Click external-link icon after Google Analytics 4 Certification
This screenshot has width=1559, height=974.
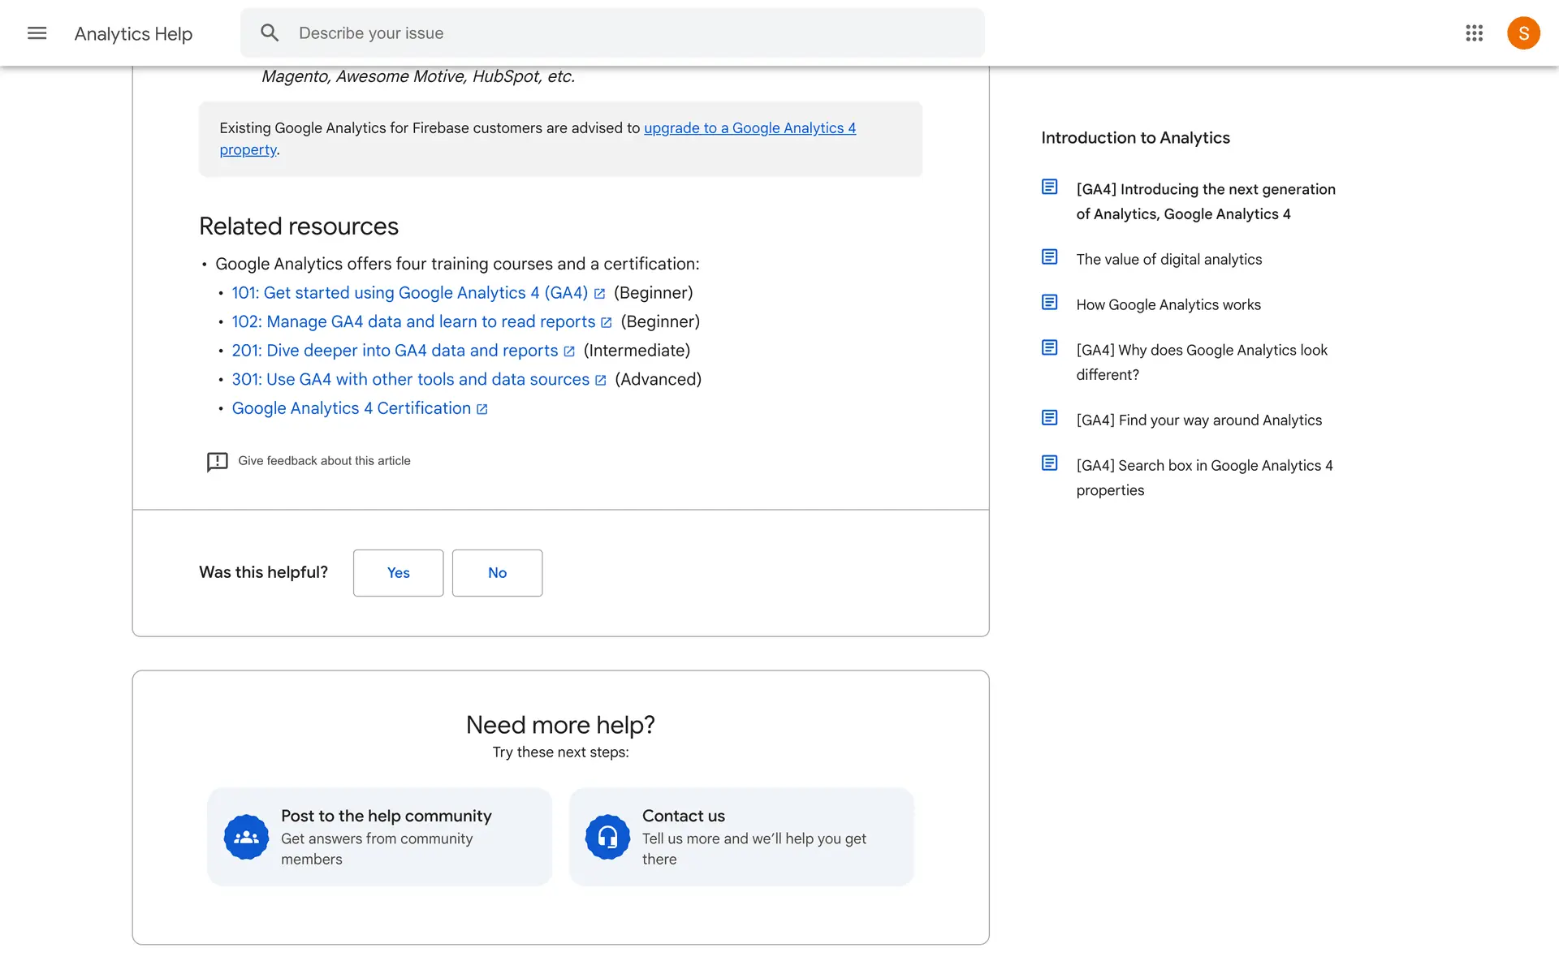point(482,409)
